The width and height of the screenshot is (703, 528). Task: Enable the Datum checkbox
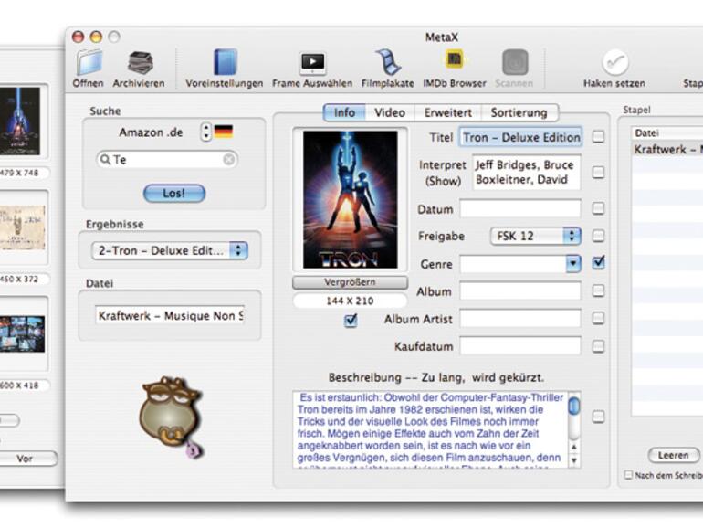[599, 208]
